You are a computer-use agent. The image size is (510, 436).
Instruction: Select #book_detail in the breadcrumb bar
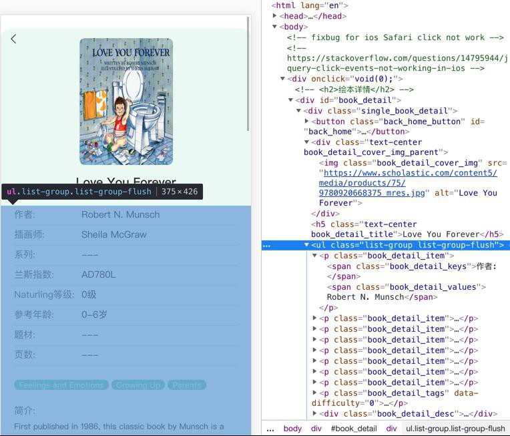[x=354, y=429]
